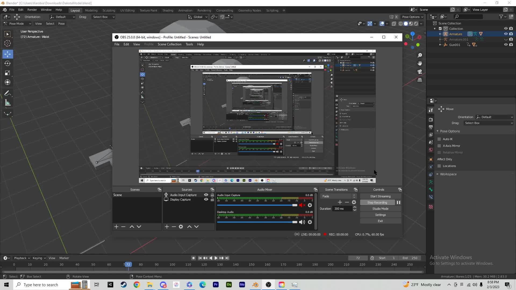The width and height of the screenshot is (516, 290).
Task: Open the Pose Mode dropdown
Action: 17,24
